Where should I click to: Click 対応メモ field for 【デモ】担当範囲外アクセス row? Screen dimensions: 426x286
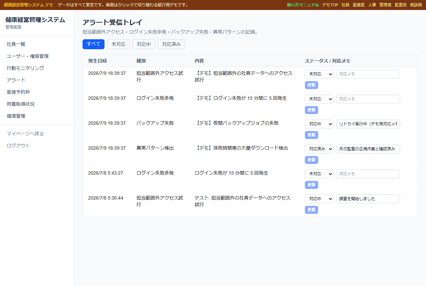point(368,74)
